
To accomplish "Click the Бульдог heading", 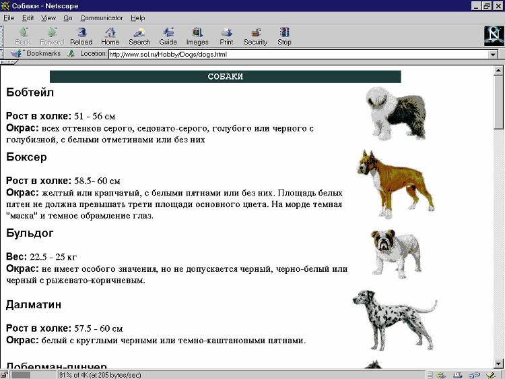I will click(x=30, y=233).
